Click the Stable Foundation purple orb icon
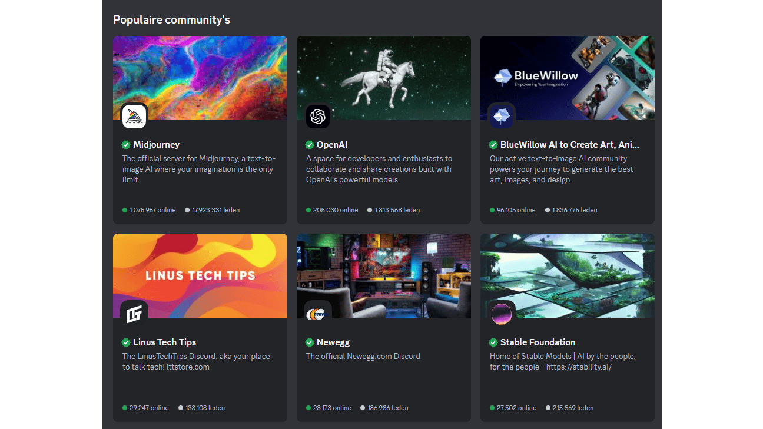This screenshot has height=429, width=763. [502, 314]
